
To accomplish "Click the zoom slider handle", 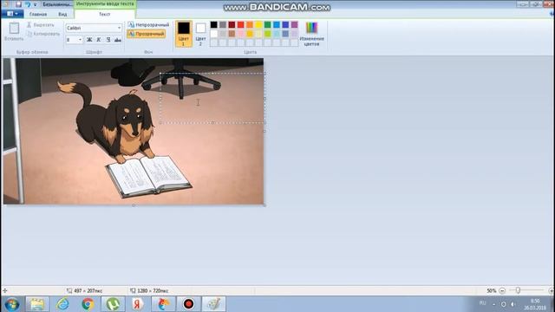I will click(518, 290).
